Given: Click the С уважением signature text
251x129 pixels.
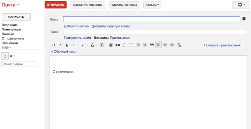Looking at the screenshot, I should pyautogui.click(x=63, y=72).
